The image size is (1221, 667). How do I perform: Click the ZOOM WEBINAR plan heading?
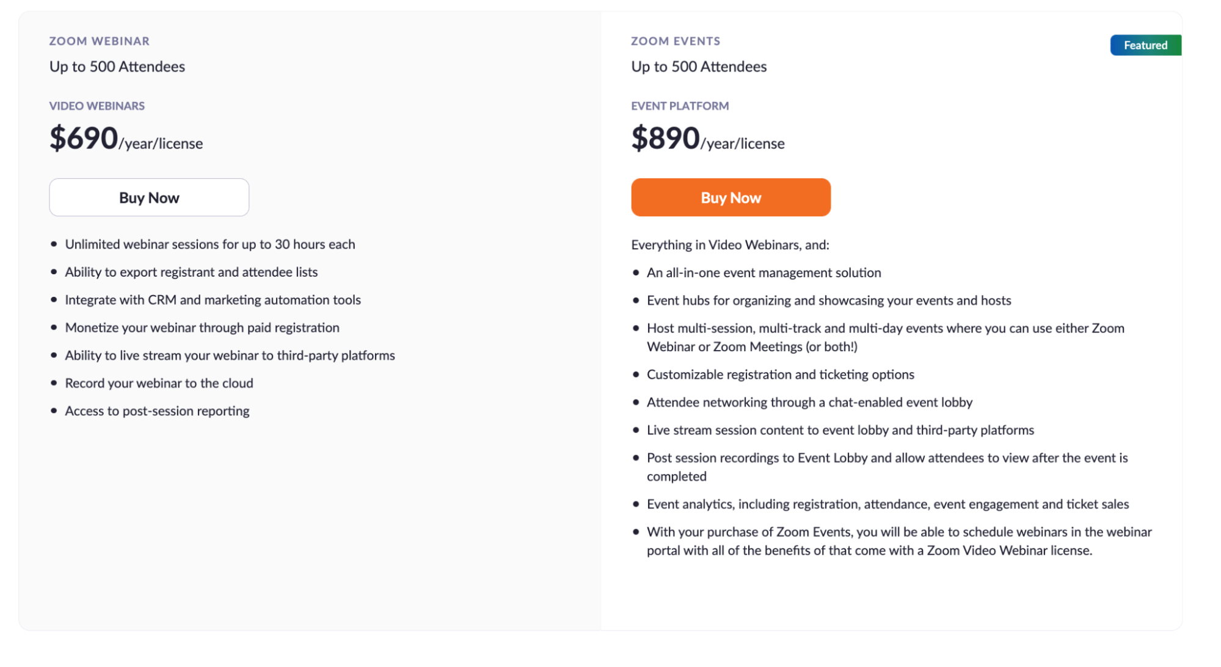pyautogui.click(x=99, y=41)
